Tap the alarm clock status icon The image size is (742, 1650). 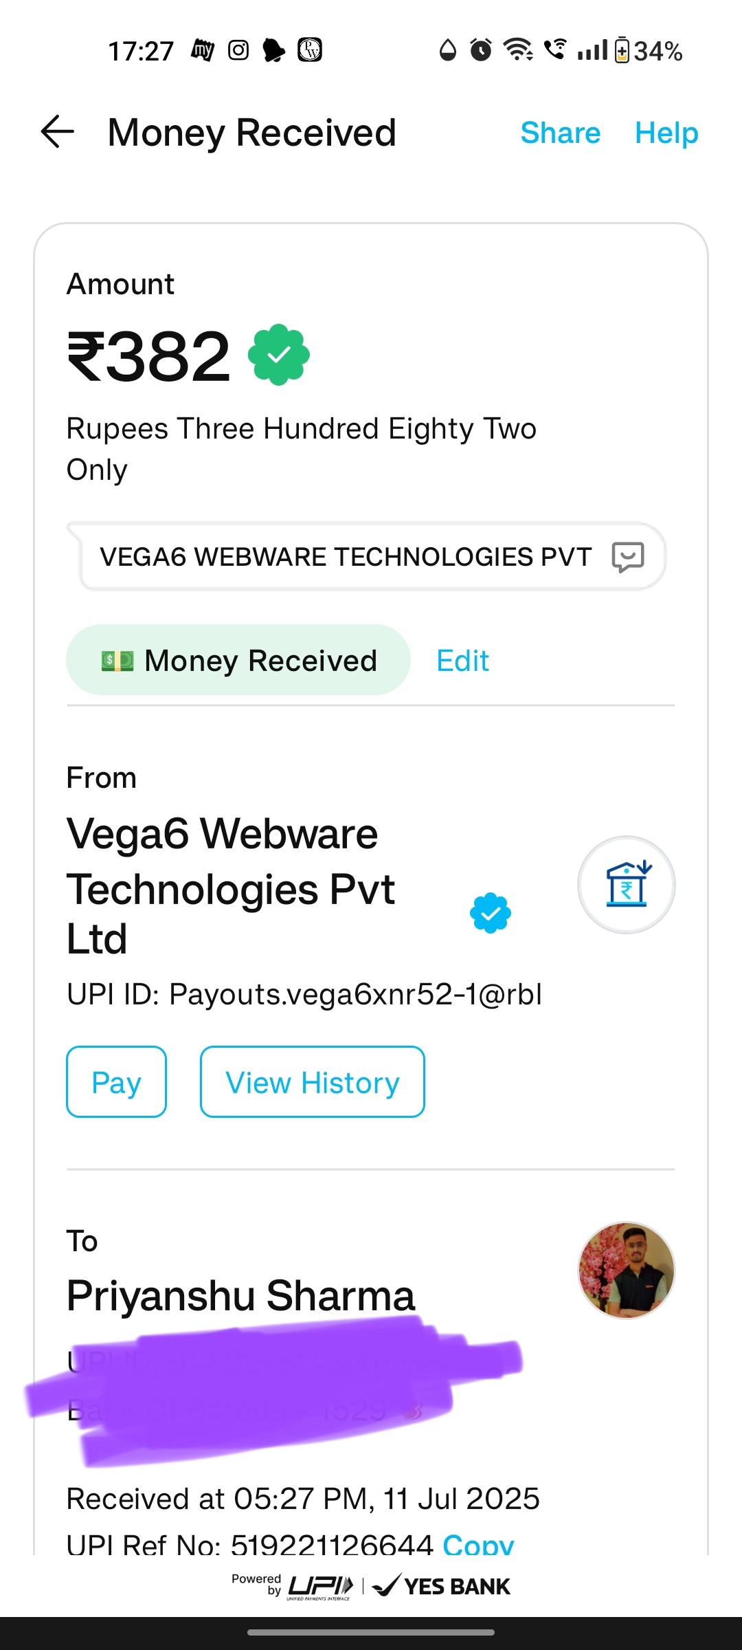(481, 49)
